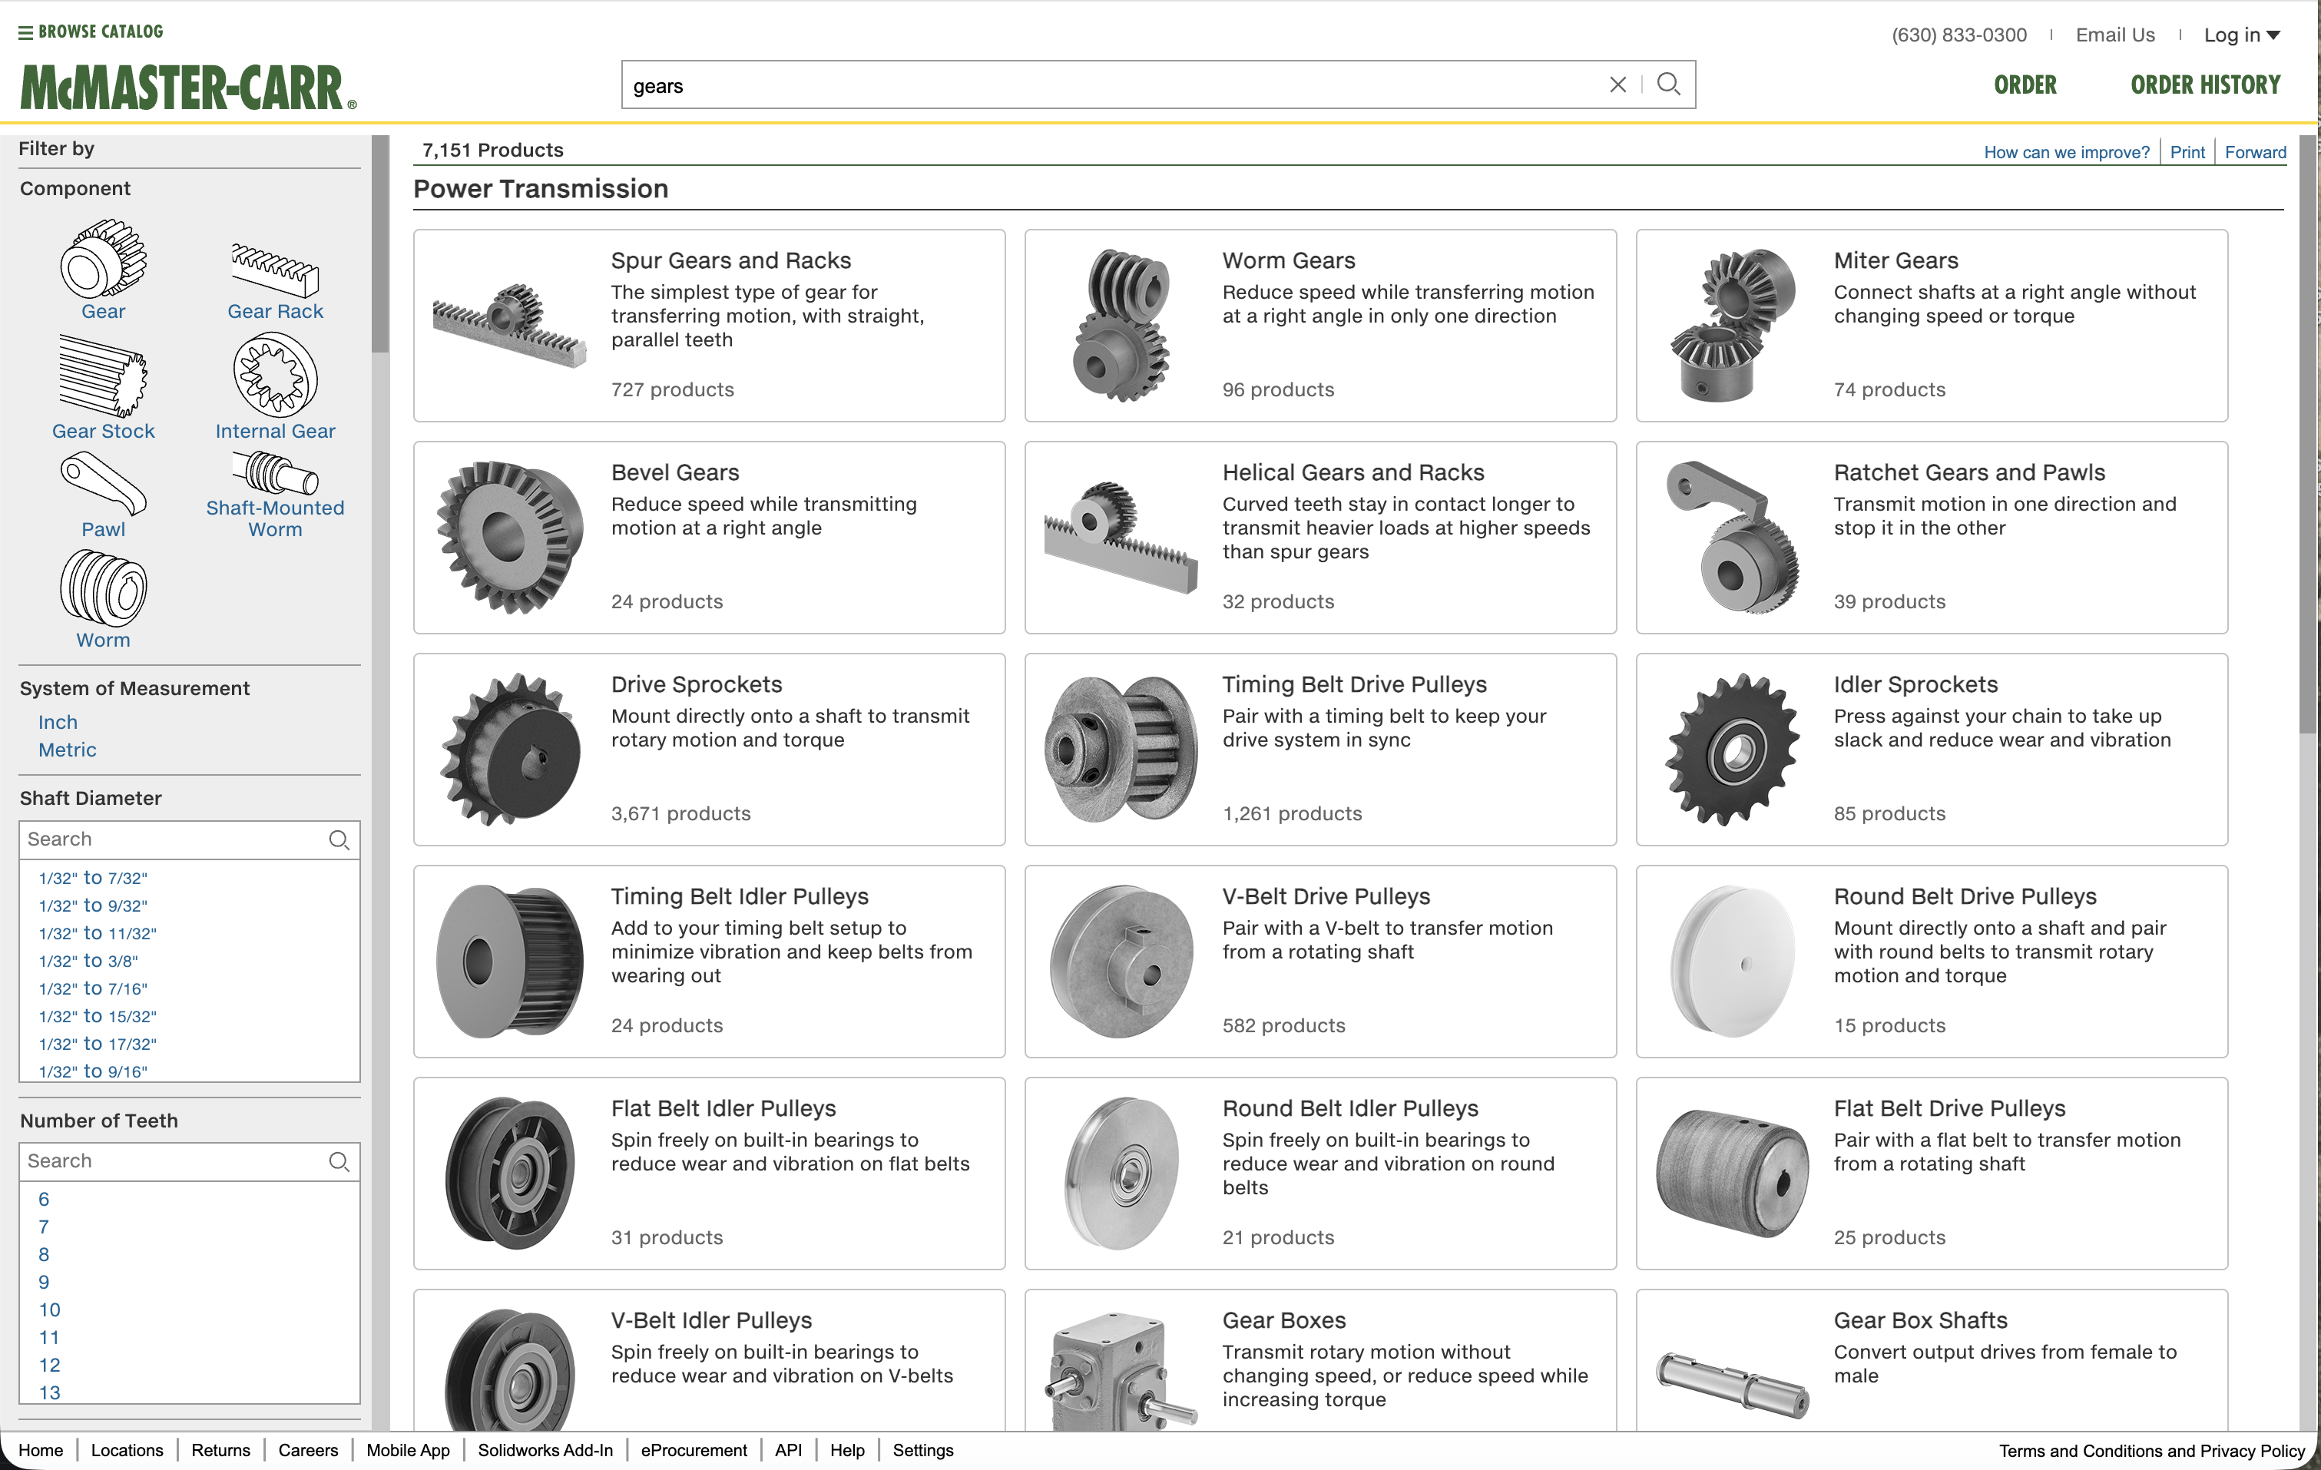2321x1470 pixels.
Task: Open the Spur Gears and Racks category
Action: (x=730, y=260)
